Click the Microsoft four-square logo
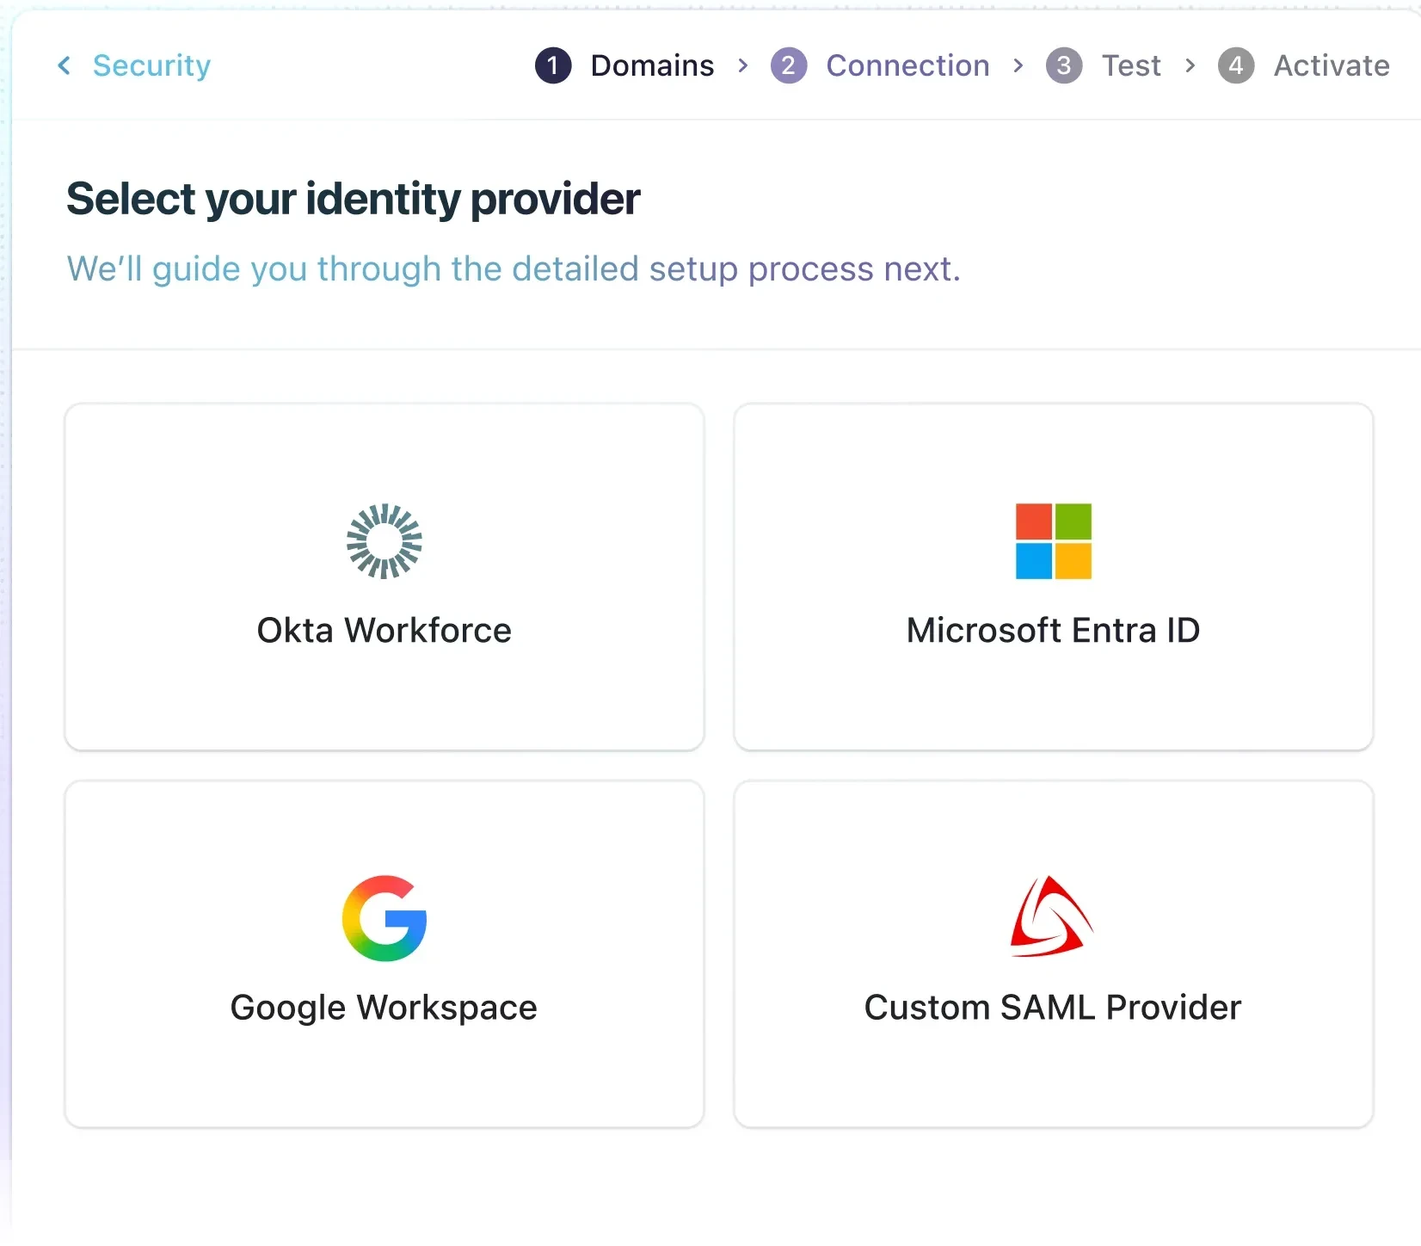The image size is (1421, 1246). pos(1054,541)
